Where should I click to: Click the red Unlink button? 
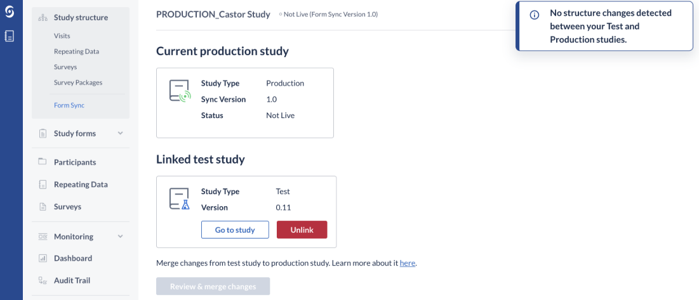click(302, 230)
